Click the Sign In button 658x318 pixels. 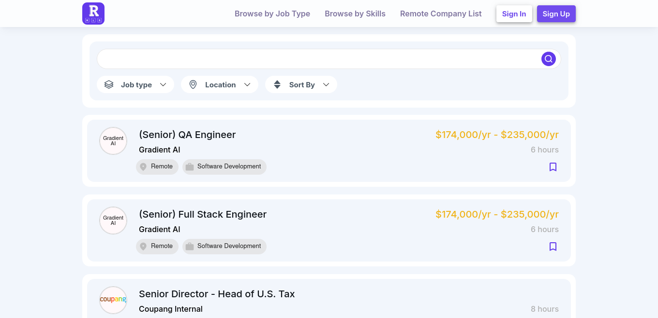tap(514, 14)
